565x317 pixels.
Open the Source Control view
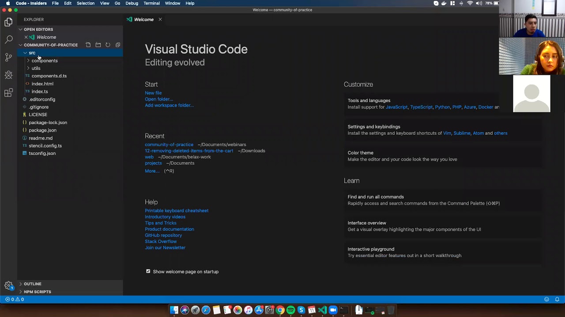(8, 57)
